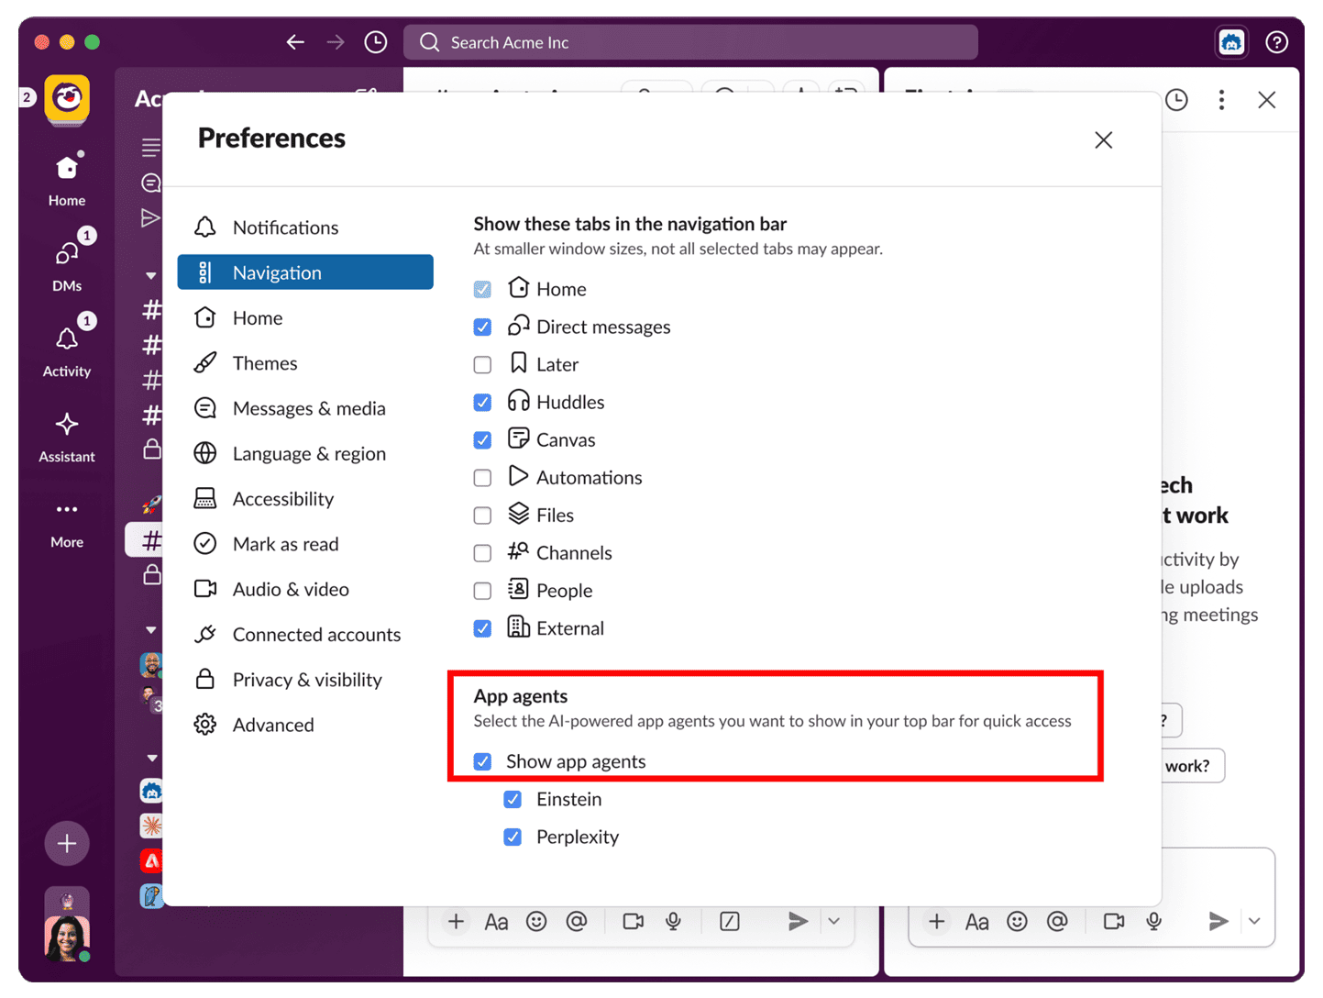Enable the Files tab checkbox
The image size is (1323, 998).
pyautogui.click(x=482, y=515)
